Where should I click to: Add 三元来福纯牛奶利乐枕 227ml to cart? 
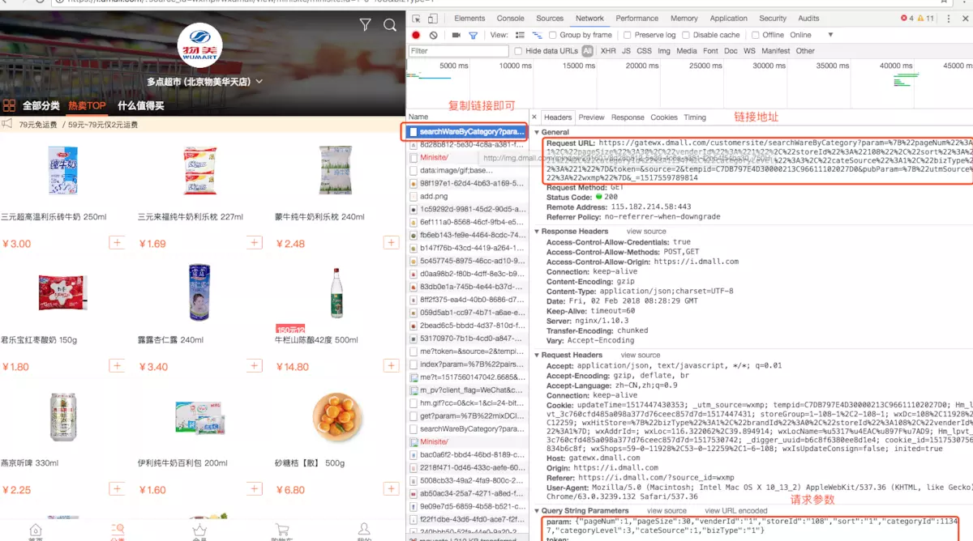[255, 243]
